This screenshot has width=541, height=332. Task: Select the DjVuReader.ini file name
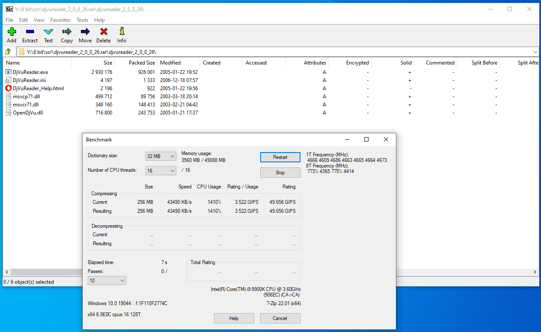pyautogui.click(x=30, y=80)
